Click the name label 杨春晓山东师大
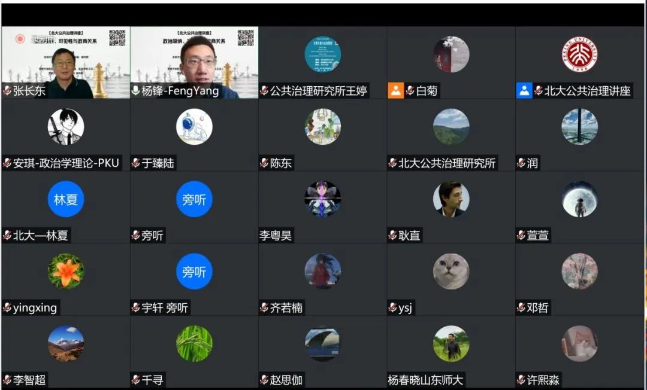This screenshot has width=647, height=390. (x=425, y=380)
